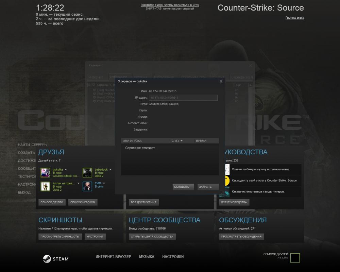Click ЦЕНТР СООБЩЕСТВА heading
Screen dimensions: 340x272
[165, 220]
